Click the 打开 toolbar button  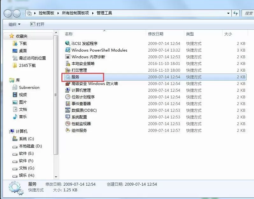pyautogui.click(x=37, y=24)
